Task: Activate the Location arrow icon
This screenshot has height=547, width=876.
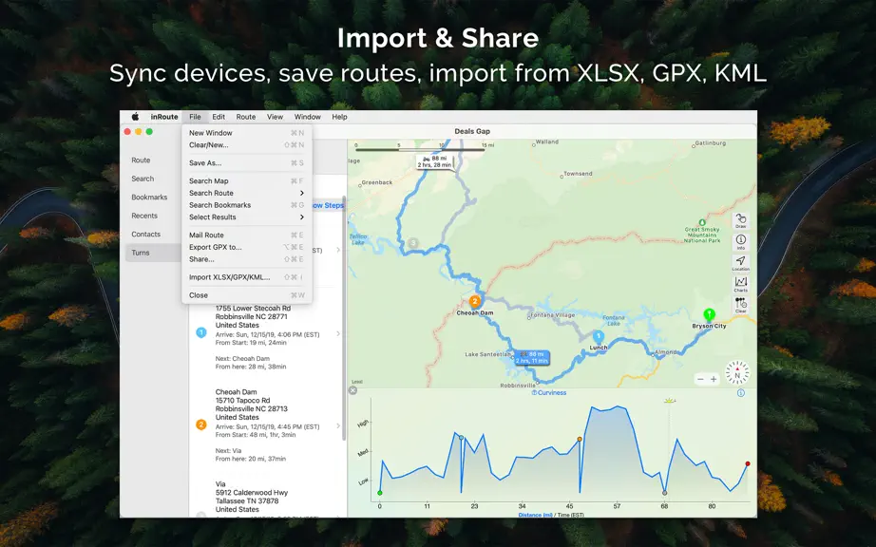Action: [x=741, y=262]
